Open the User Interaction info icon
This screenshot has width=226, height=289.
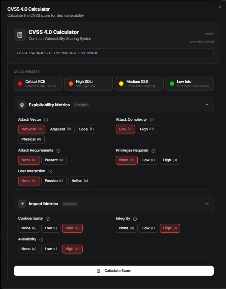[50, 171]
